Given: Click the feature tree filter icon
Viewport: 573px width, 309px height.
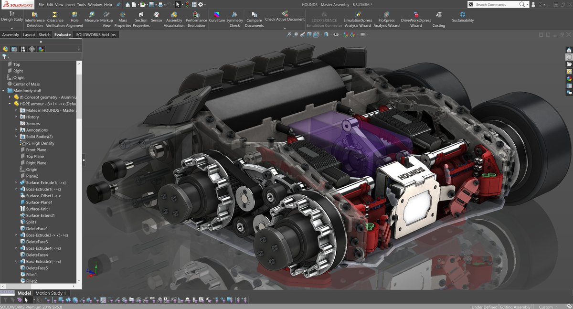Looking at the screenshot, I should pyautogui.click(x=4, y=56).
